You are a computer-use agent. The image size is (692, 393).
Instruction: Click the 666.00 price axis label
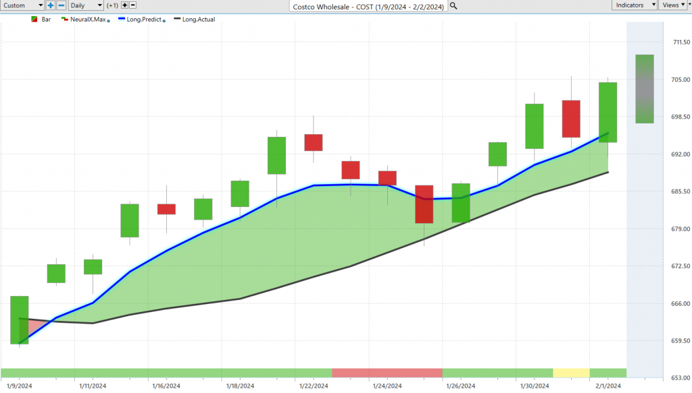[681, 303]
